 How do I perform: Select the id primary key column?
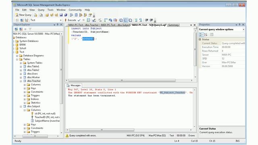click(x=45, y=114)
